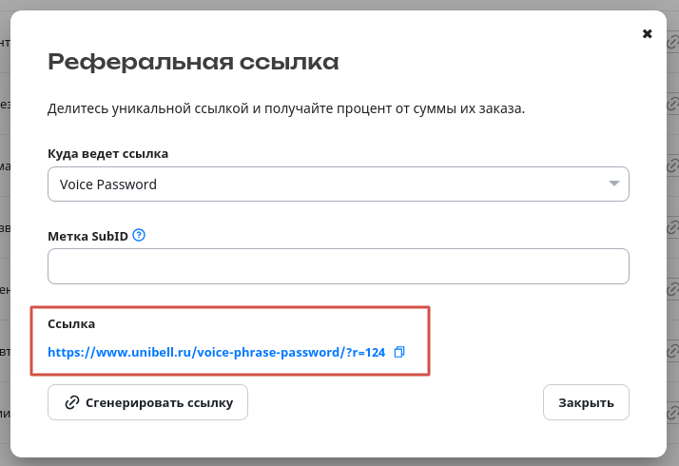Focus the Метка SubID text field
This screenshot has width=679, height=466.
[339, 266]
